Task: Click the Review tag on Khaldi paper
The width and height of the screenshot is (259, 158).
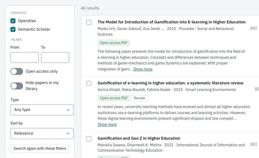Action: click(x=140, y=98)
